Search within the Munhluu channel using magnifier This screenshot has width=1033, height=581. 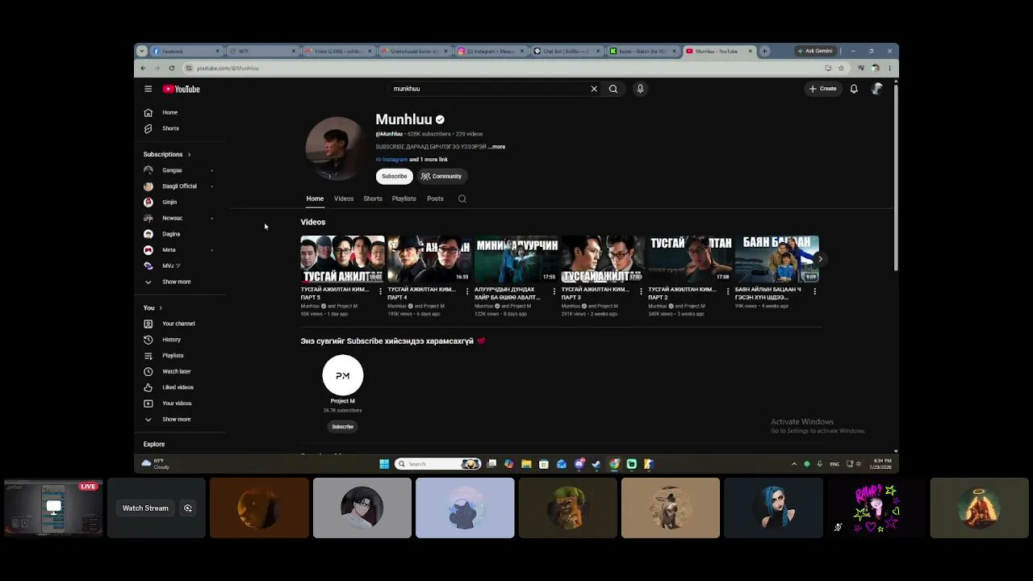(462, 199)
